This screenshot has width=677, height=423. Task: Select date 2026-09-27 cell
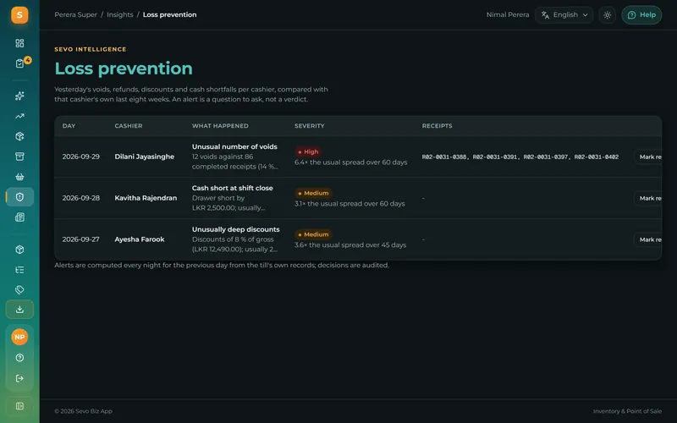pos(80,239)
